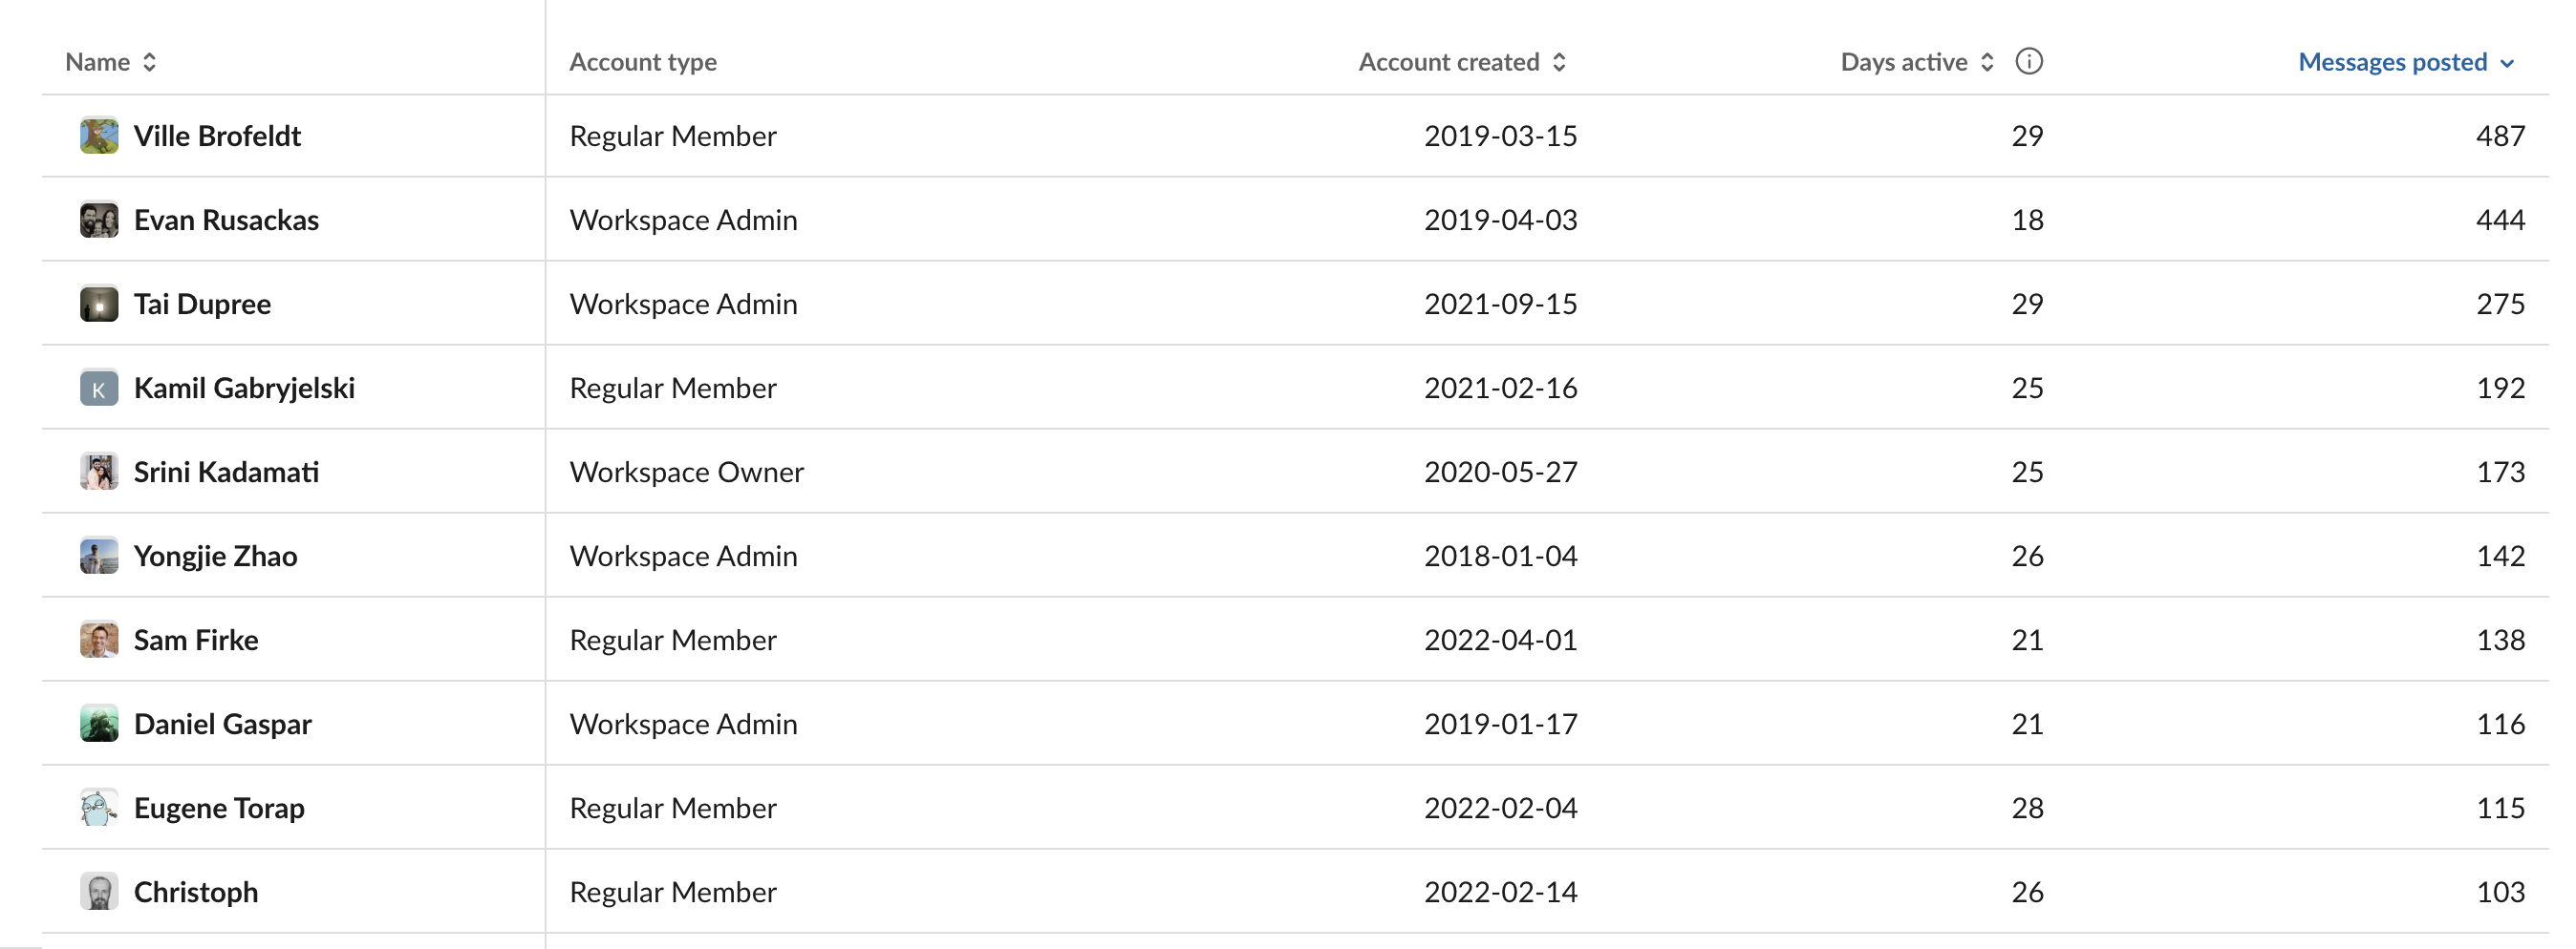2576x949 pixels.
Task: Open Srini Kadamati's avatar
Action: pyautogui.click(x=99, y=472)
